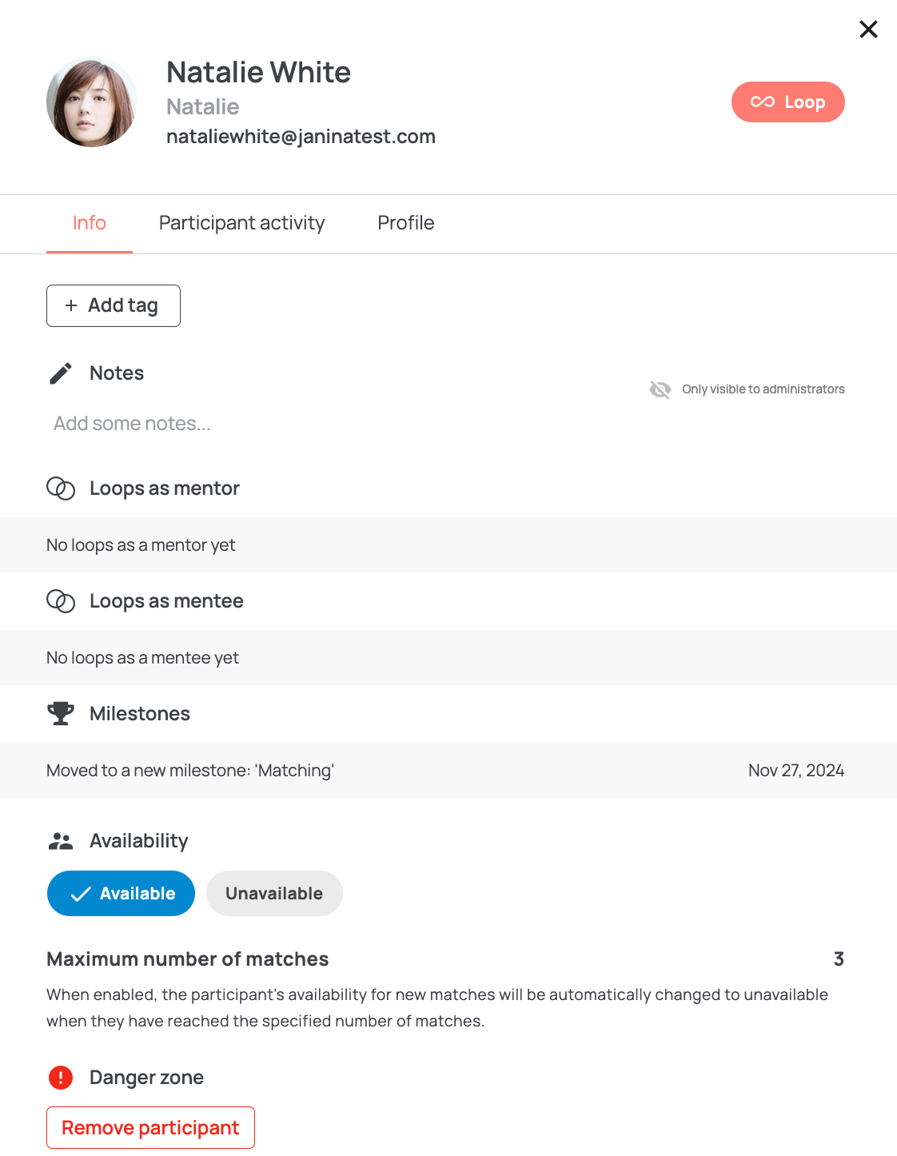Close the participant details panel

pyautogui.click(x=868, y=30)
